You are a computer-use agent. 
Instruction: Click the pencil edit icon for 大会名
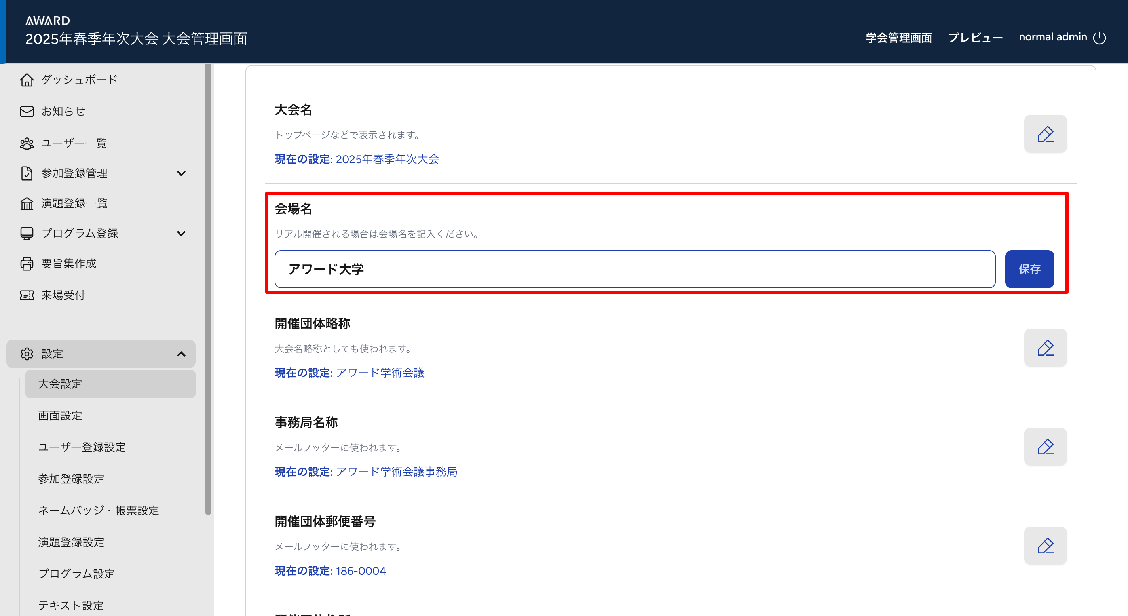(1045, 134)
